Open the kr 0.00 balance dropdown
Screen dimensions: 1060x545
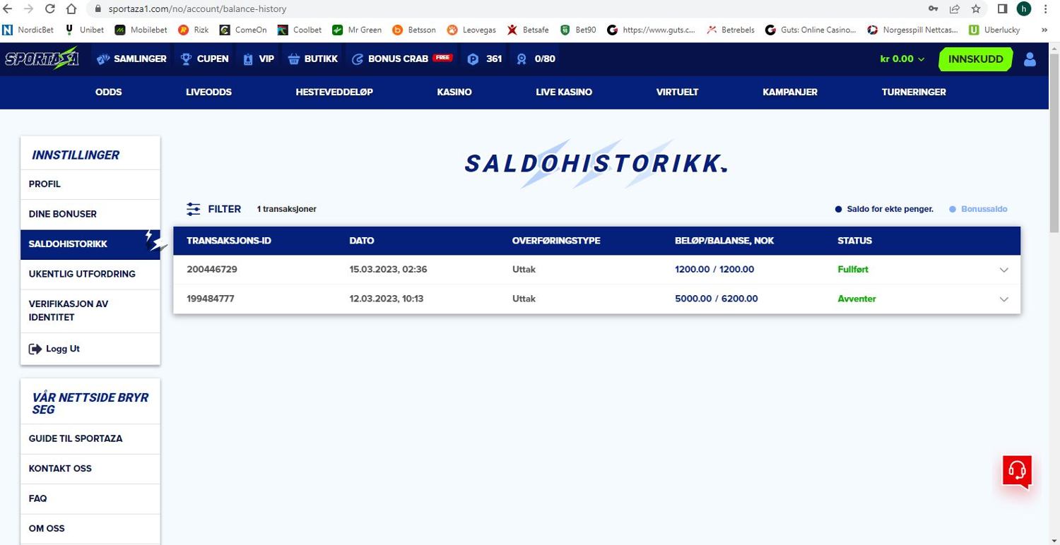902,59
